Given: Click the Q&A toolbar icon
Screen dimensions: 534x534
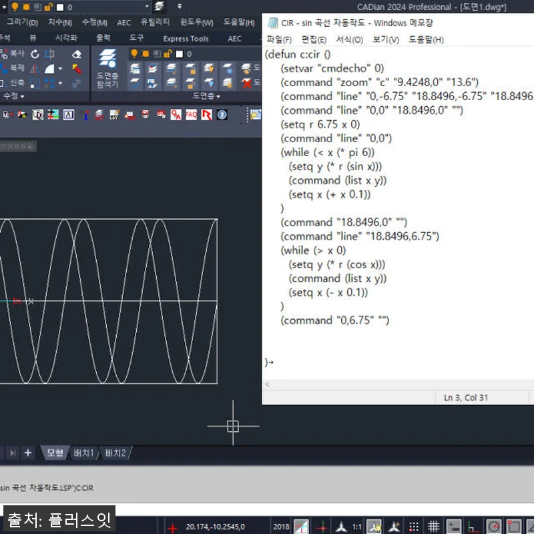Looking at the screenshot, I should (176, 115).
